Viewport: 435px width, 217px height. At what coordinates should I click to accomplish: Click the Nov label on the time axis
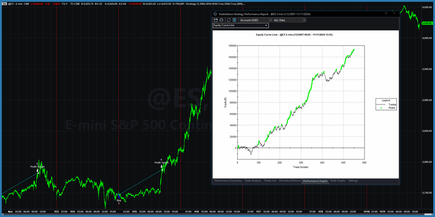(10, 212)
